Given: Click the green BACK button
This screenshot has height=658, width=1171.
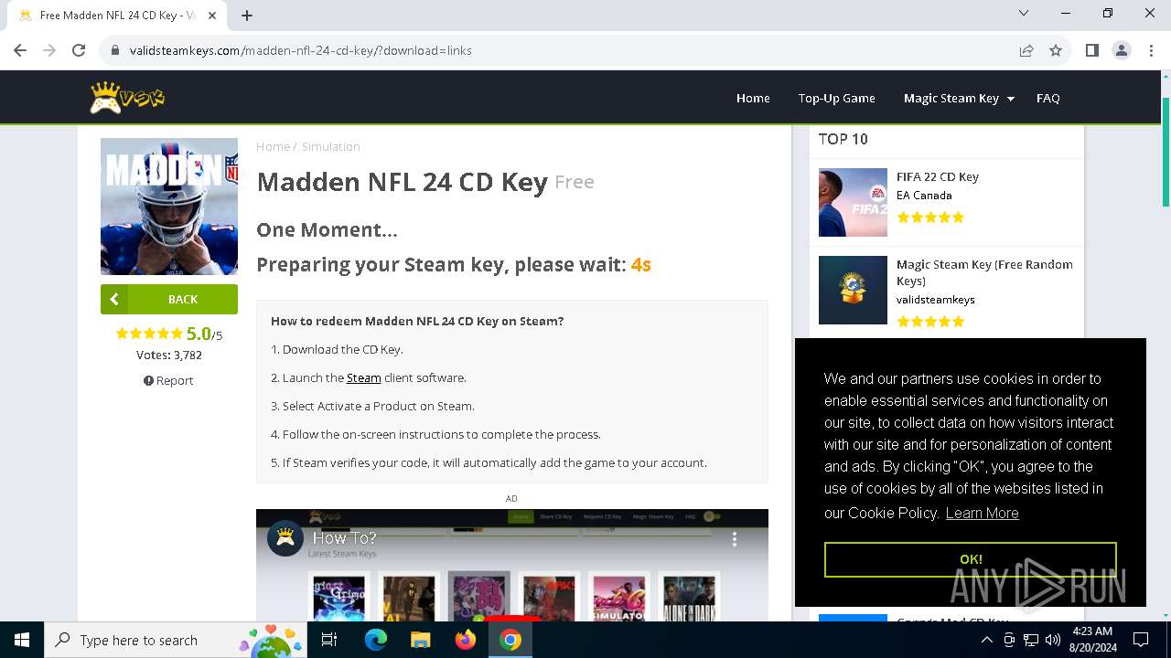Looking at the screenshot, I should [169, 299].
